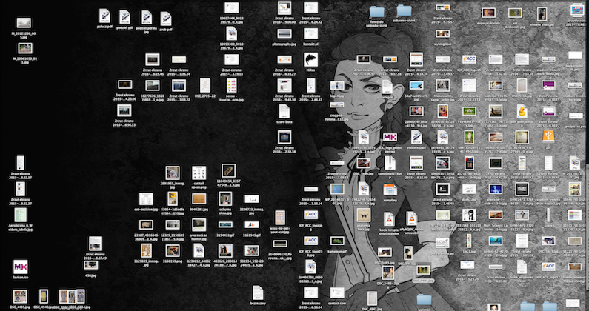Select the DSC_4495.jpg thumbnail

point(20,296)
